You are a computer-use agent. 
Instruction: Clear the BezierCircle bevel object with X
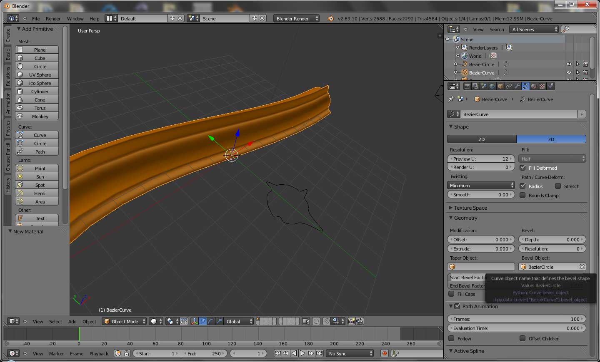tap(582, 267)
